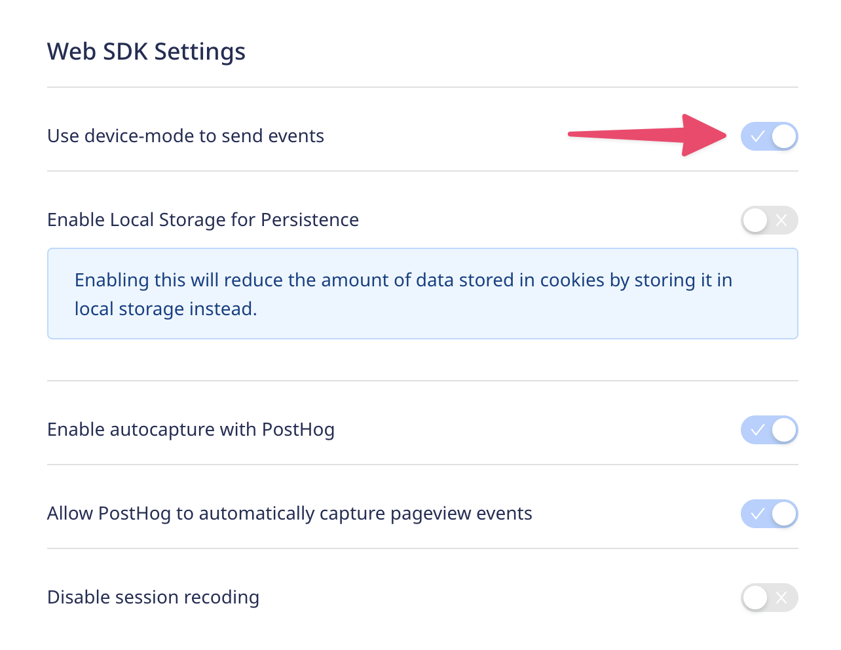Enable Local Storage for Persistence switch
Viewport: 841px width, 650px height.
pyautogui.click(x=769, y=220)
